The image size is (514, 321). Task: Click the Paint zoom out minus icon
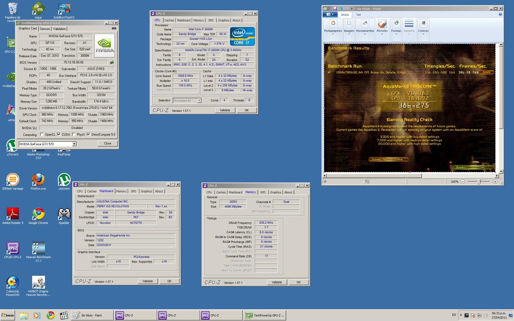(x=463, y=182)
